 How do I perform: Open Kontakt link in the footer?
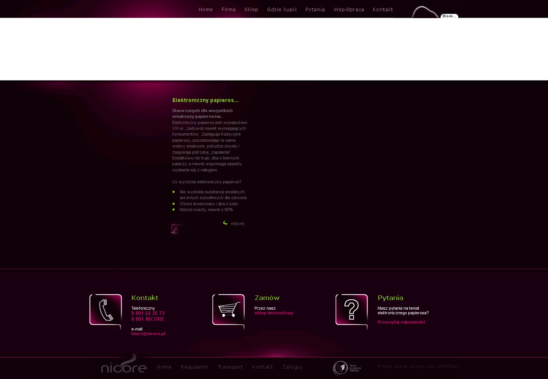point(263,367)
